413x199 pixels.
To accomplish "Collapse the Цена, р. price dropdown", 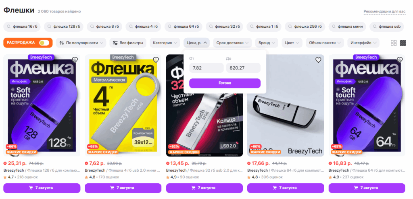I will pos(196,43).
